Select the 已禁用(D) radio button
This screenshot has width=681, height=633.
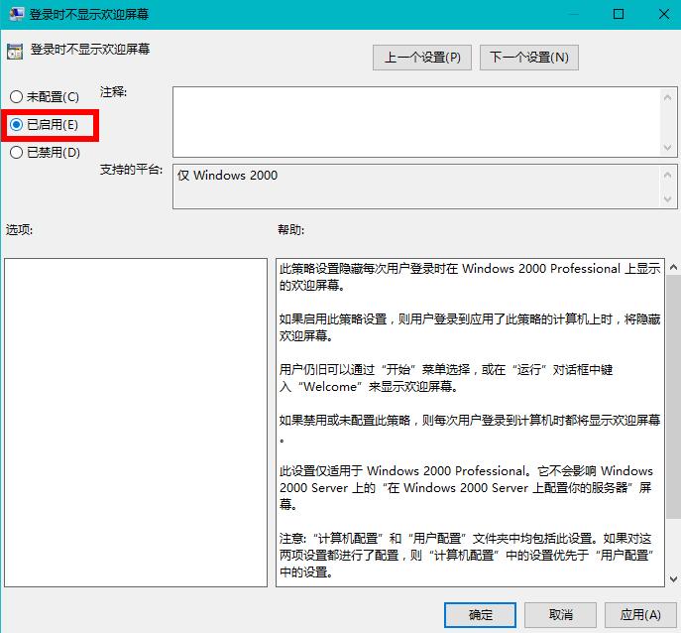coord(45,152)
